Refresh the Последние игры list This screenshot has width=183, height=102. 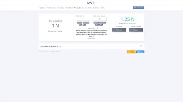click(141, 46)
